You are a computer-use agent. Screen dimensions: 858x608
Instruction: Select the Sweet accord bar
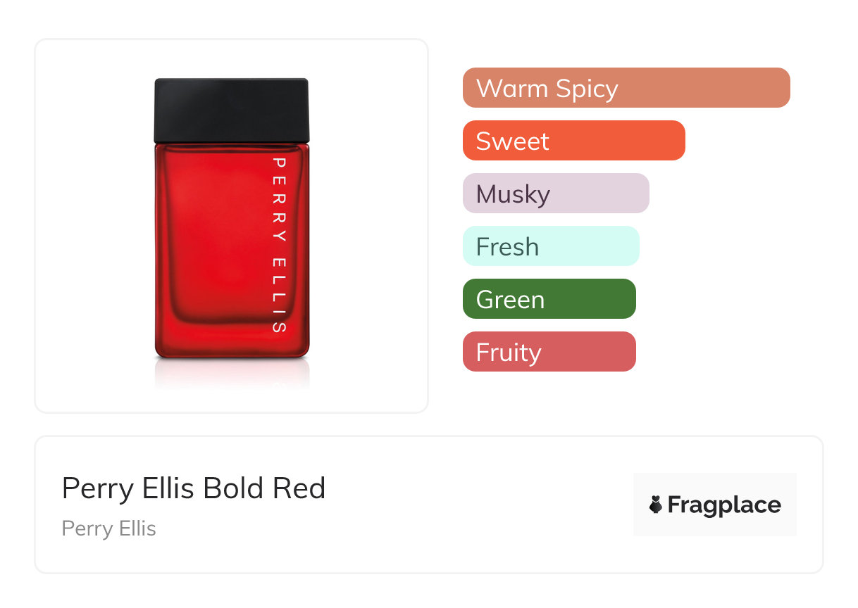pyautogui.click(x=573, y=141)
